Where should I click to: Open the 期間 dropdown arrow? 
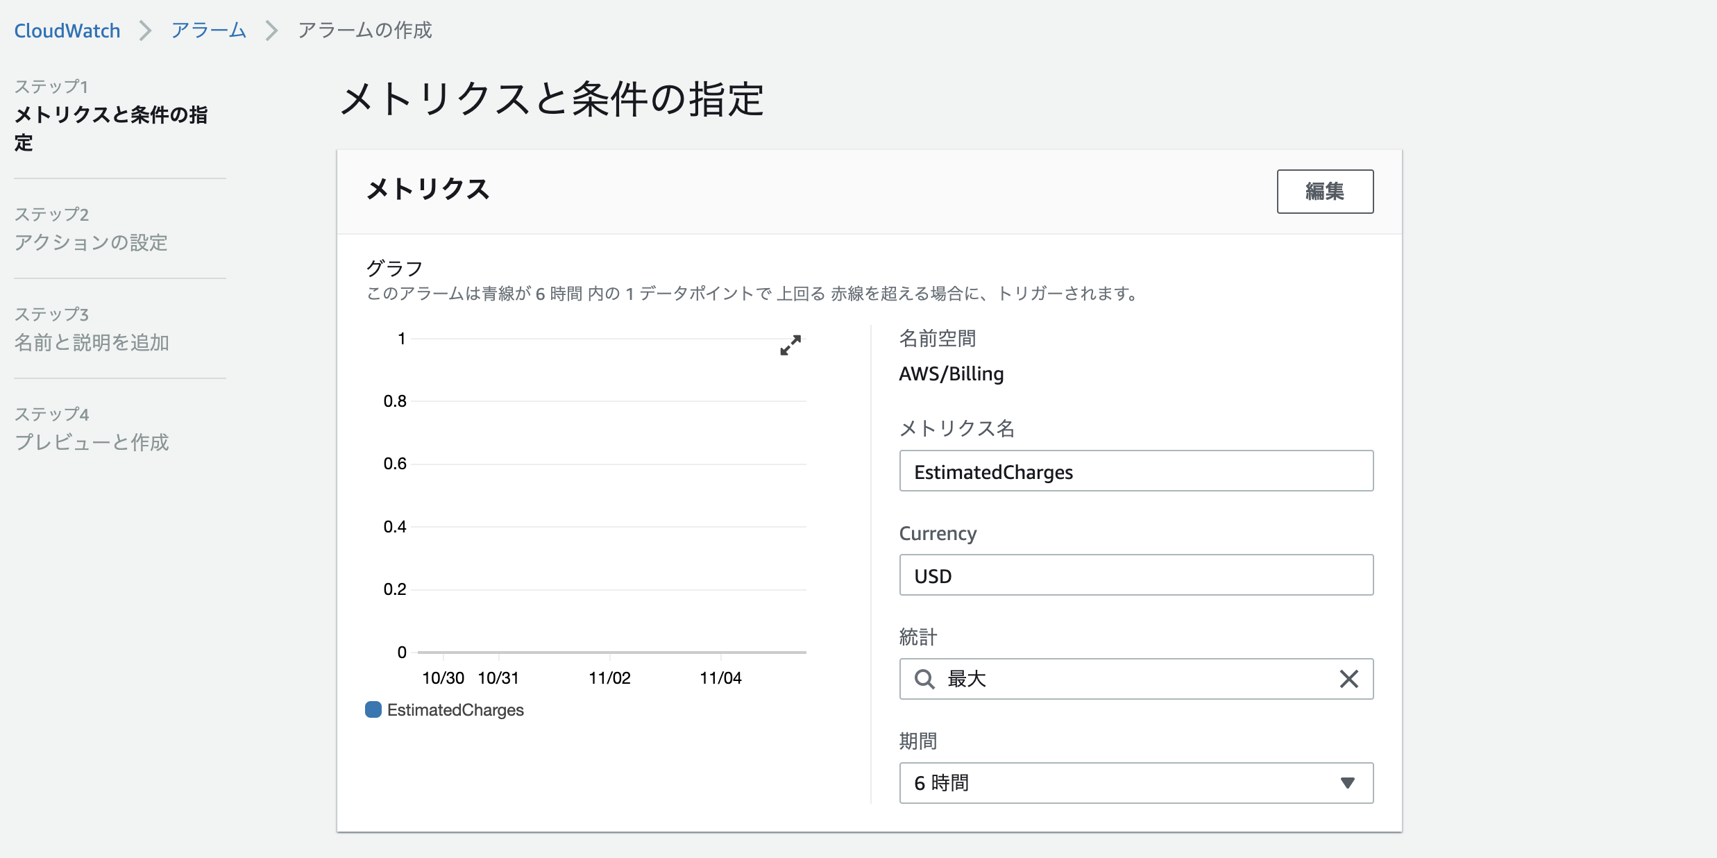[1347, 782]
